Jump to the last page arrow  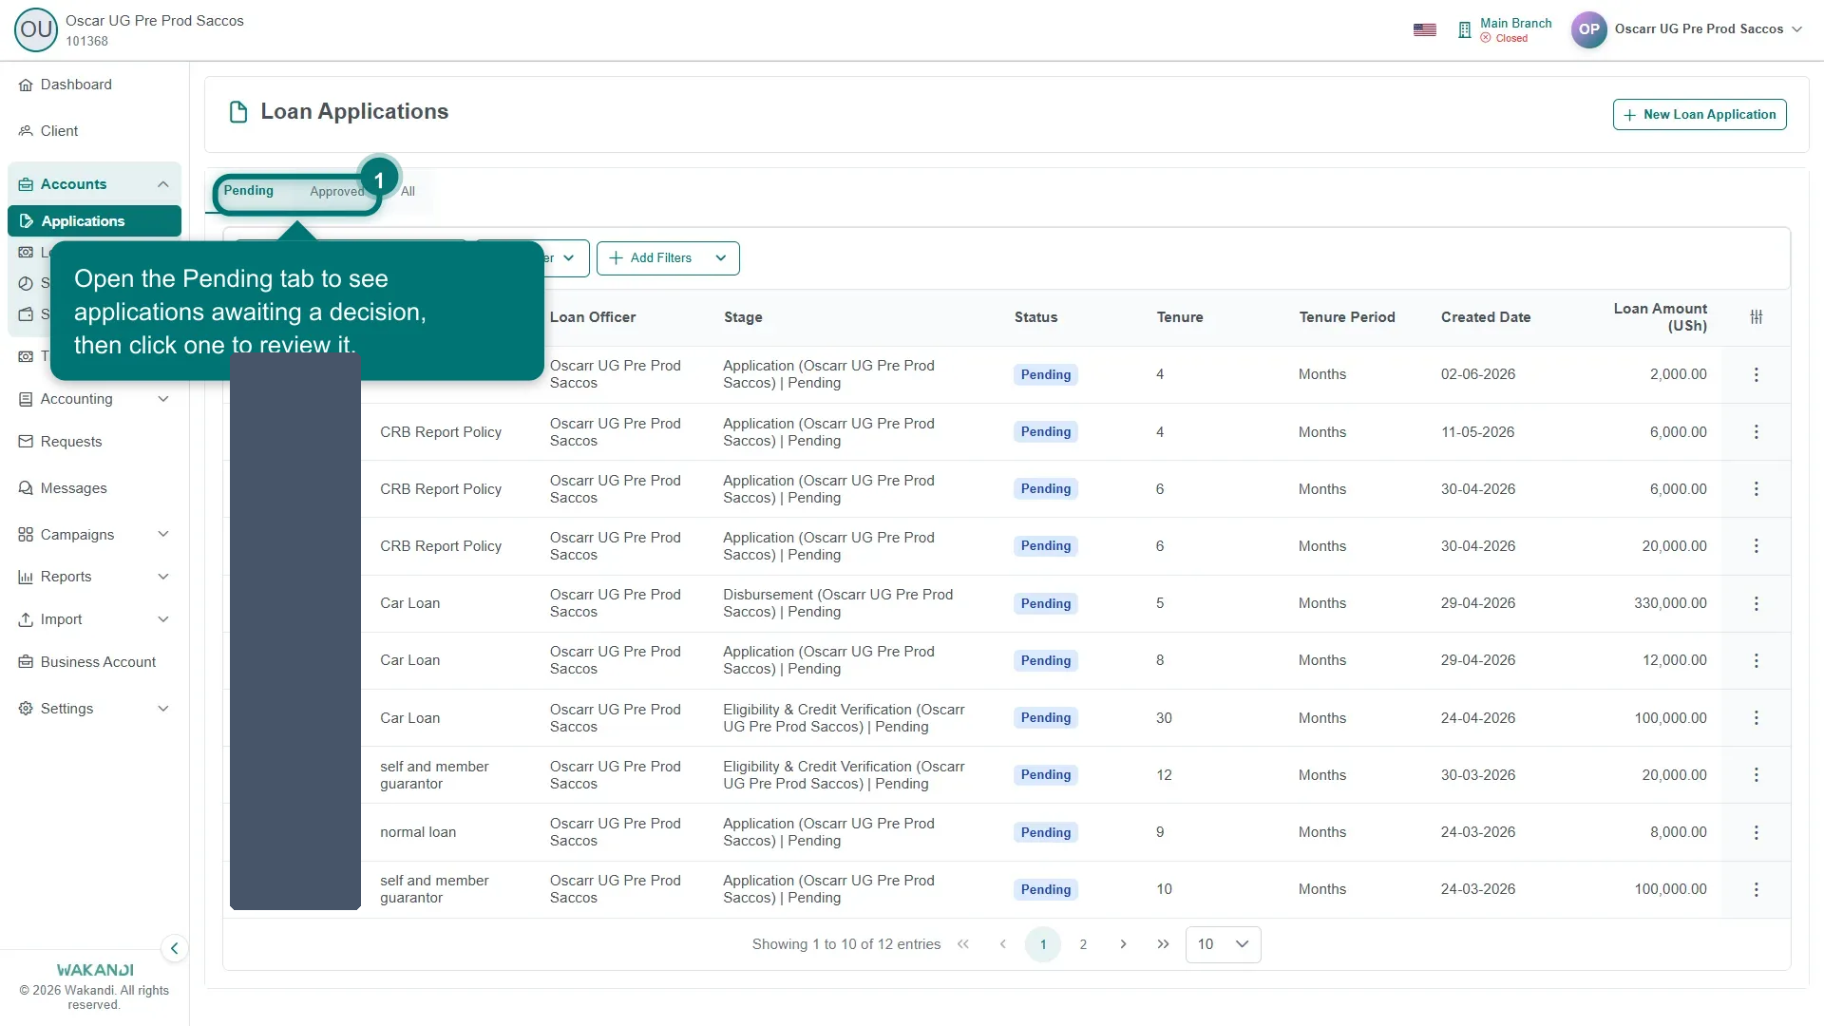click(1163, 944)
